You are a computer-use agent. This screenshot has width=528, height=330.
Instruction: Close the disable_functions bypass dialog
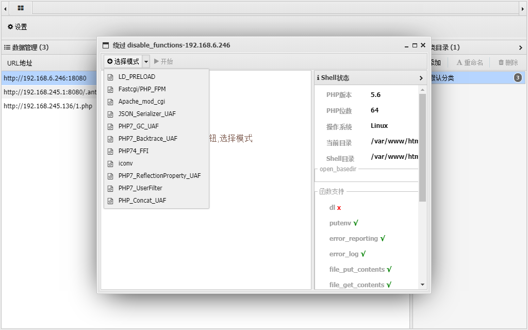423,45
